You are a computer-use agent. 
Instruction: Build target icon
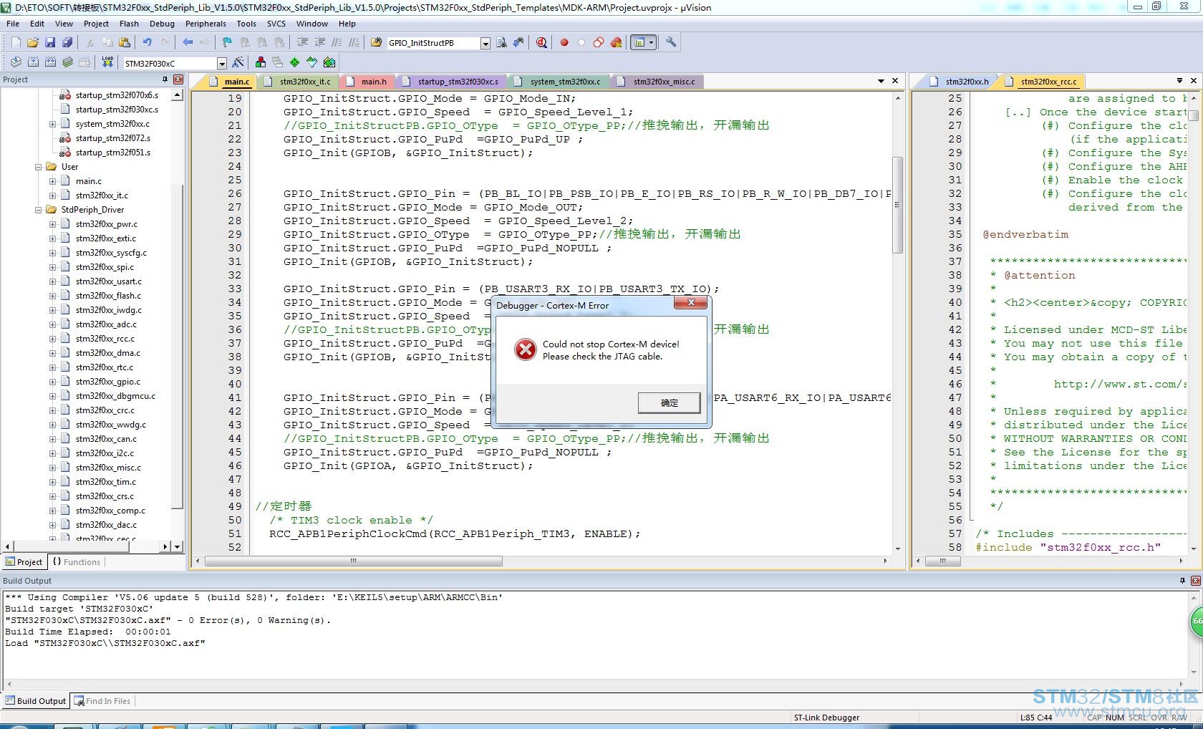point(33,62)
